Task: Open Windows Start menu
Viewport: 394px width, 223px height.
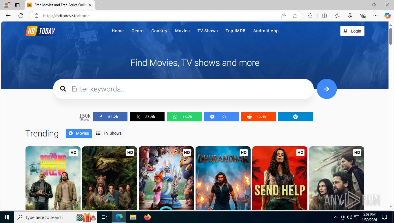Action: point(7,217)
